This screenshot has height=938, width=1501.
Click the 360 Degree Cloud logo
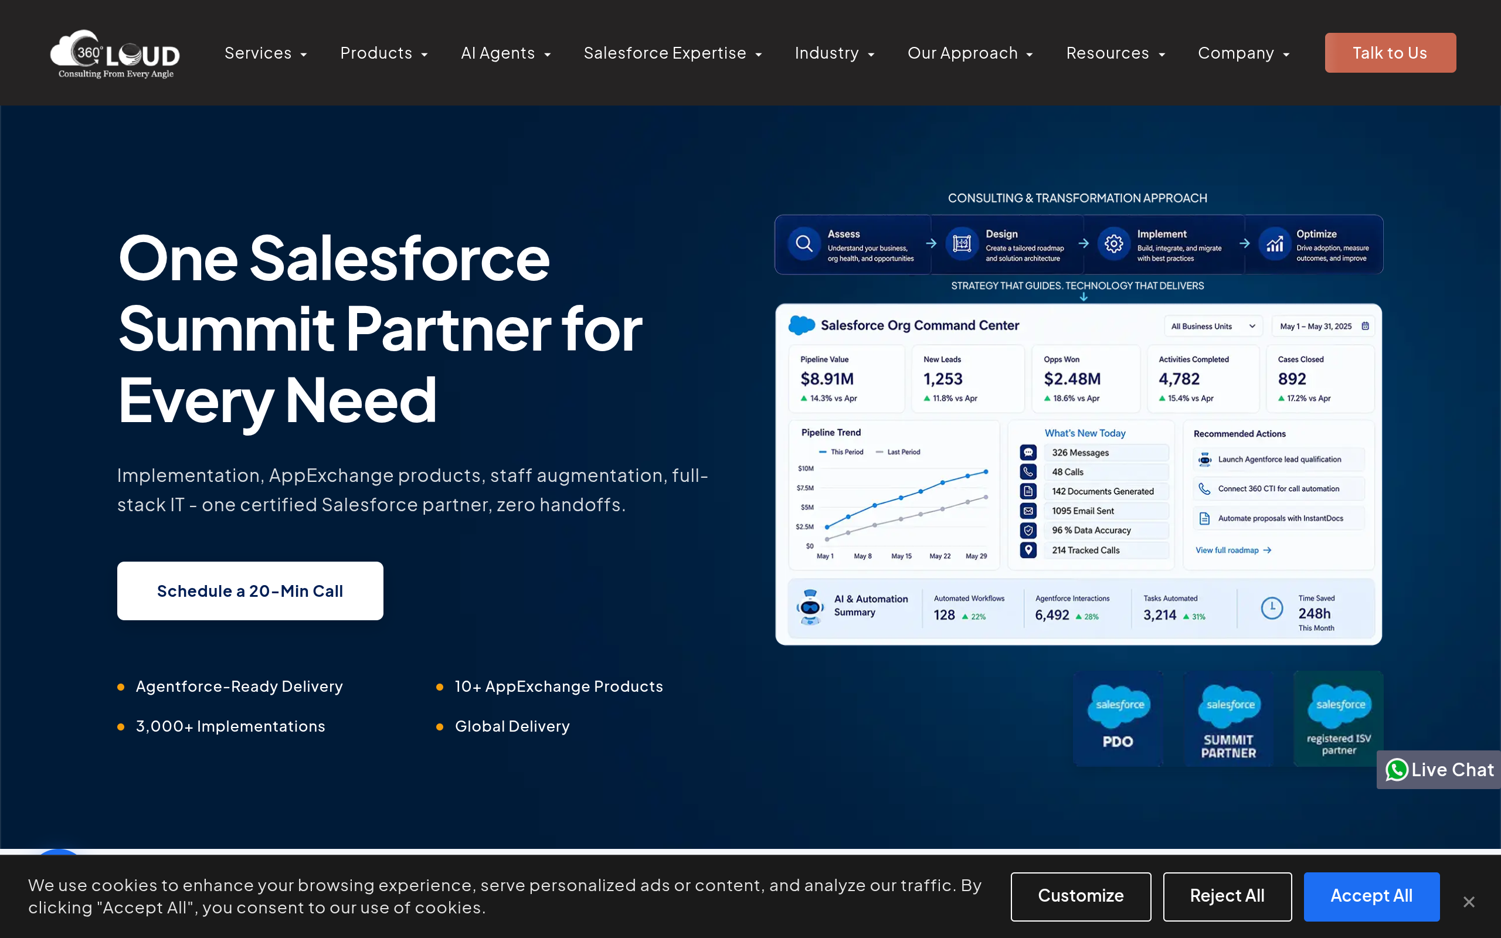point(116,54)
